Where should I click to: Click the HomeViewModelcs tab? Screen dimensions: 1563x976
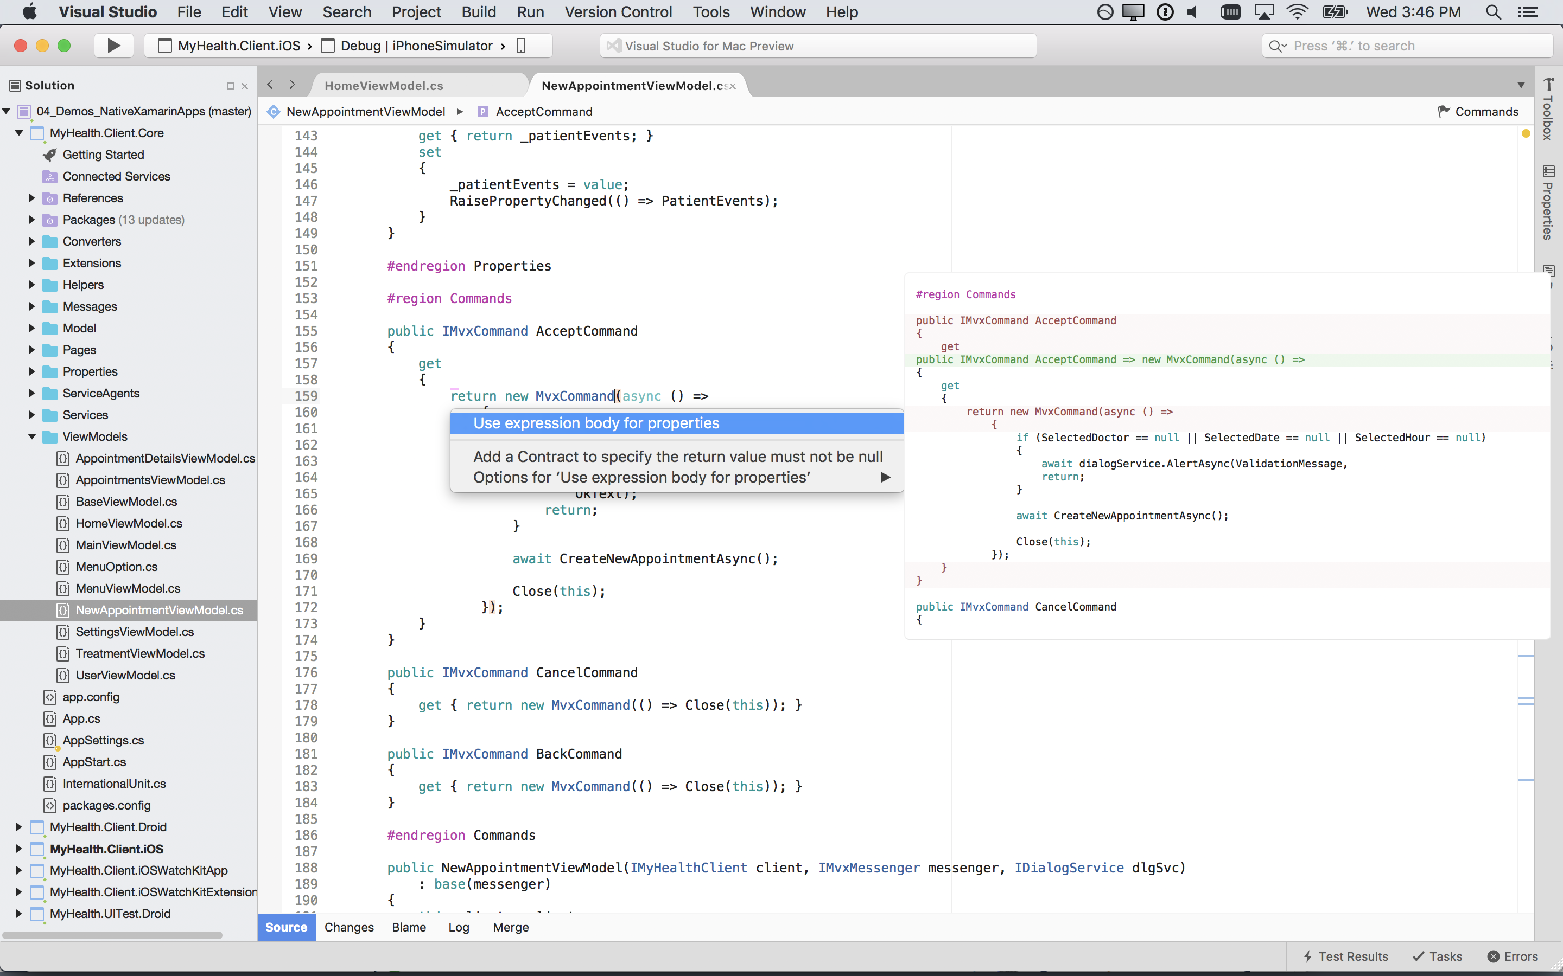point(383,86)
